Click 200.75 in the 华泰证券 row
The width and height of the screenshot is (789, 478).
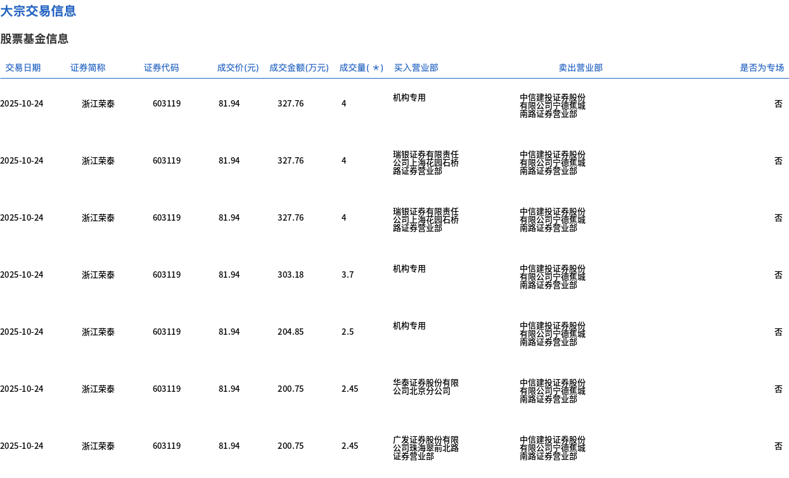pos(291,389)
